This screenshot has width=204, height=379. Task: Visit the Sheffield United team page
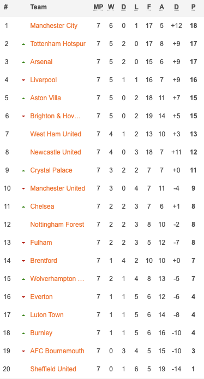pos(53,369)
